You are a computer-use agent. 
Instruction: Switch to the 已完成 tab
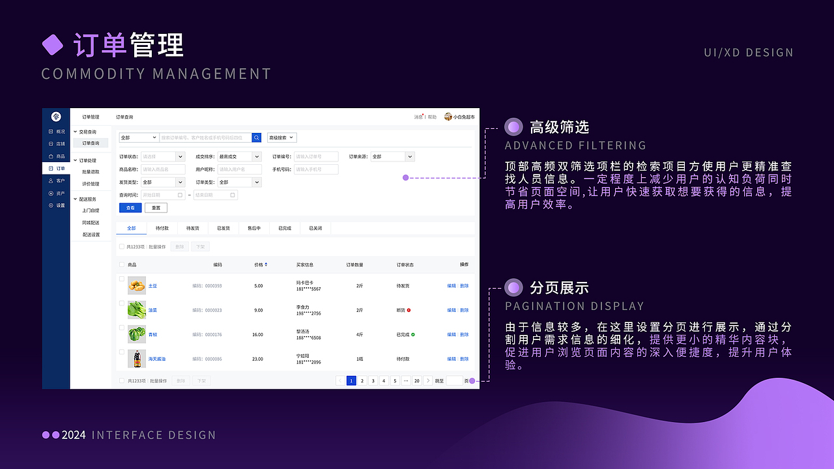(x=285, y=228)
